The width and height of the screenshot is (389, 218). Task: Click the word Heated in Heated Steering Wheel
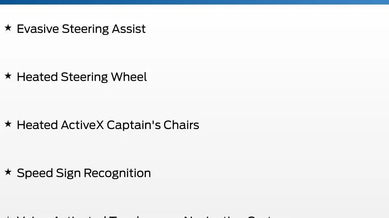pos(38,77)
